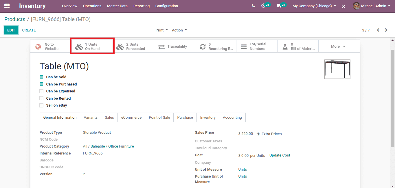Open 1 Units On Hand stat button

92,46
